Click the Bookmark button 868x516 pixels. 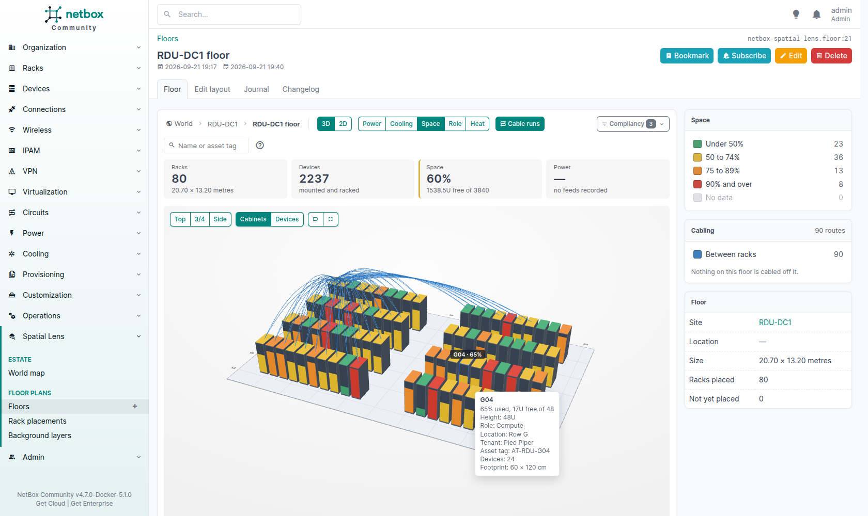687,56
